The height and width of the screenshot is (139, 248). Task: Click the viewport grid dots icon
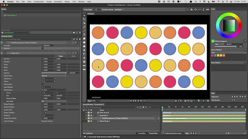(187, 10)
